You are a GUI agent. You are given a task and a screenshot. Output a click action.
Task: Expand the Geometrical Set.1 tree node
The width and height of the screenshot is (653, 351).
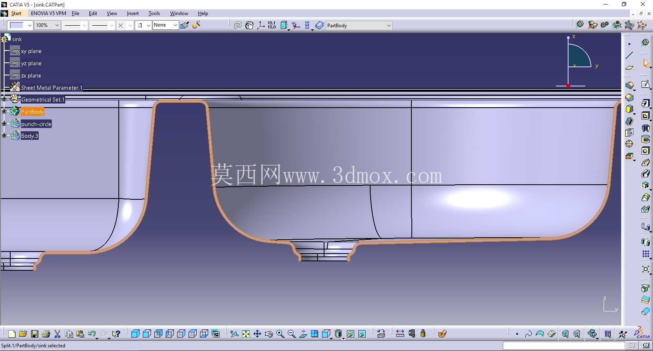(4, 99)
